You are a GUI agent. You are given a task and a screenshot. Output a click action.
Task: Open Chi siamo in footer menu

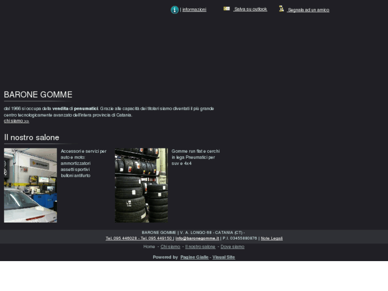pos(170,247)
